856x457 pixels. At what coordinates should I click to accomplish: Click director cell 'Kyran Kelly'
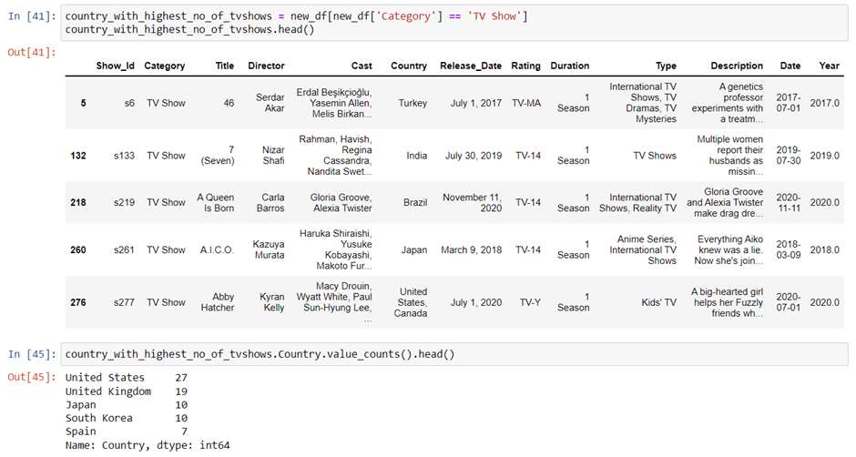pos(272,302)
